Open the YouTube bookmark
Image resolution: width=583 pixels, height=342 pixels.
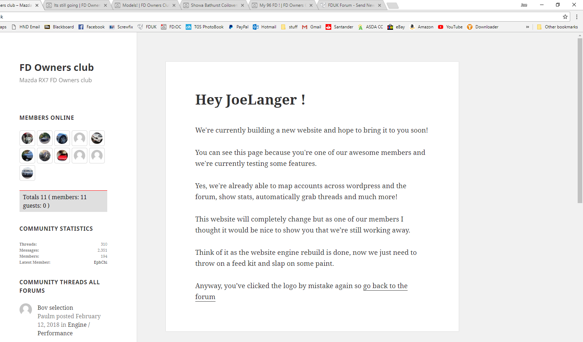point(450,27)
